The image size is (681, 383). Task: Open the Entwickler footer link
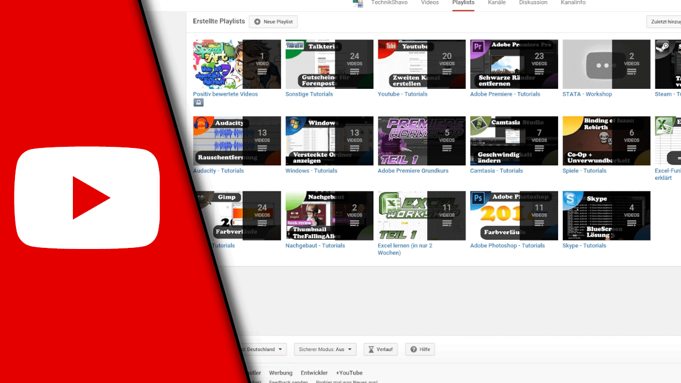click(314, 373)
